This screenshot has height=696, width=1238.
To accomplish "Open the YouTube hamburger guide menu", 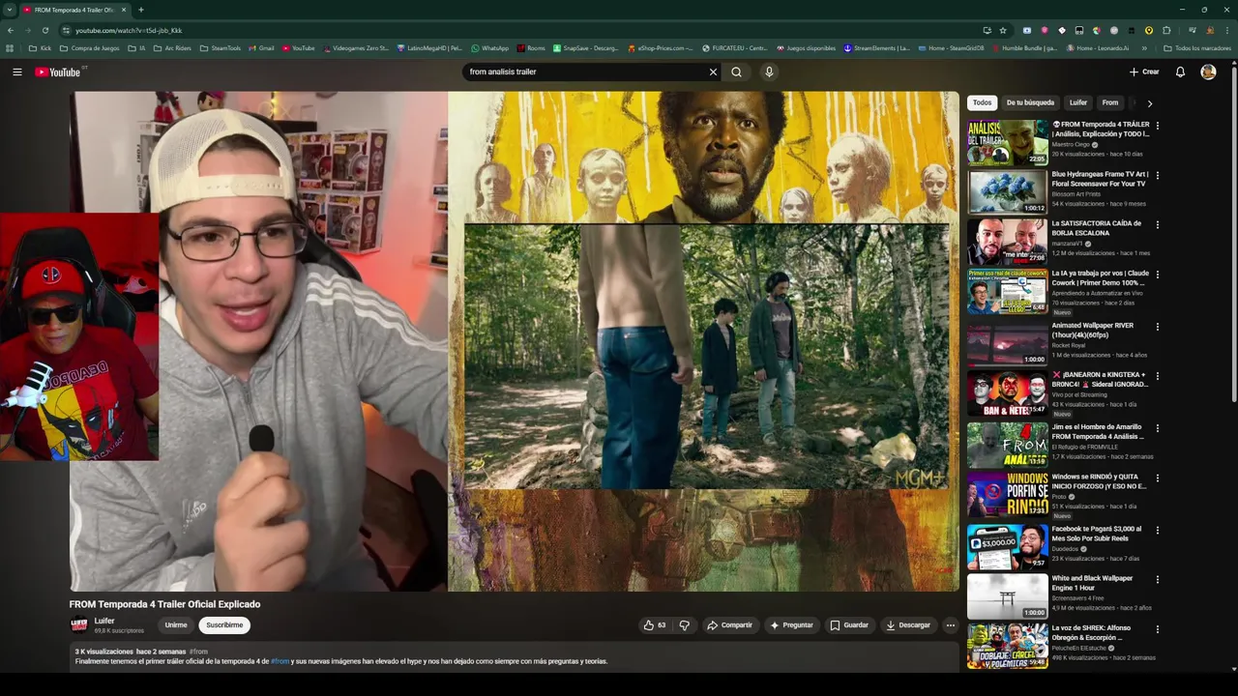I will (x=17, y=72).
